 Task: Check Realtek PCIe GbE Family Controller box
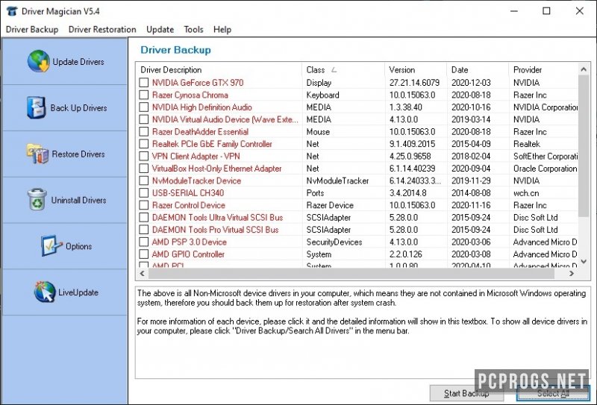point(143,144)
